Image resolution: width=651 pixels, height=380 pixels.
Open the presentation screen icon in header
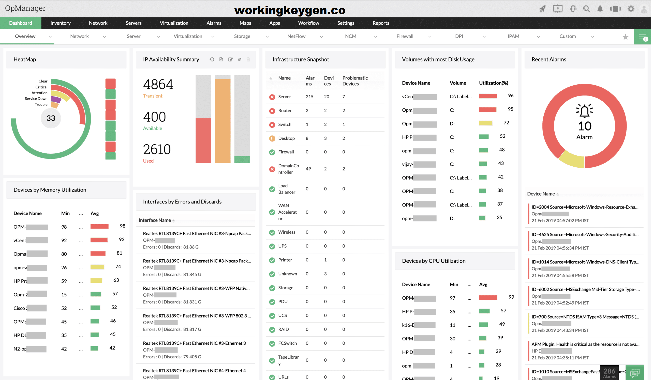(557, 9)
